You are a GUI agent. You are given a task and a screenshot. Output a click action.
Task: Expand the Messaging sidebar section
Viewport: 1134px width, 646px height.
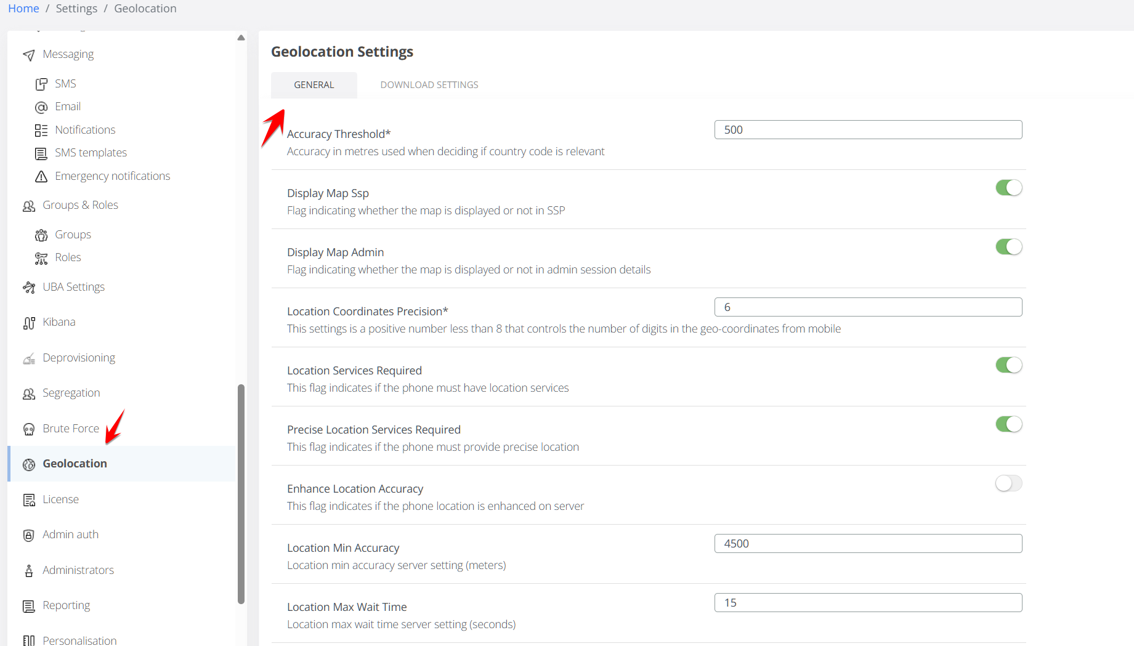pos(68,54)
